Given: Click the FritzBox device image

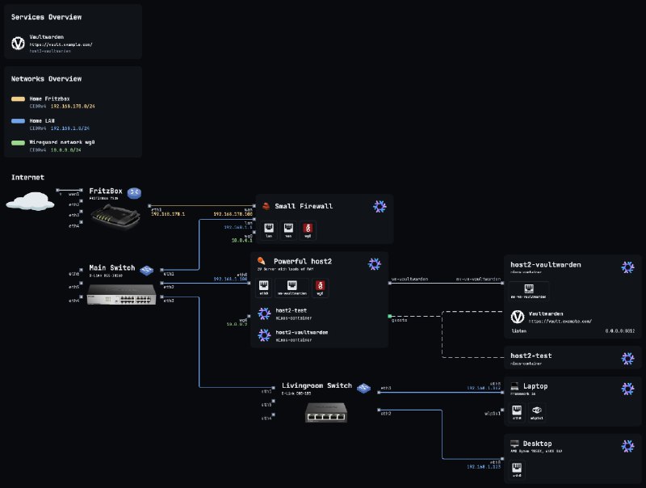Looking at the screenshot, I should tap(115, 217).
